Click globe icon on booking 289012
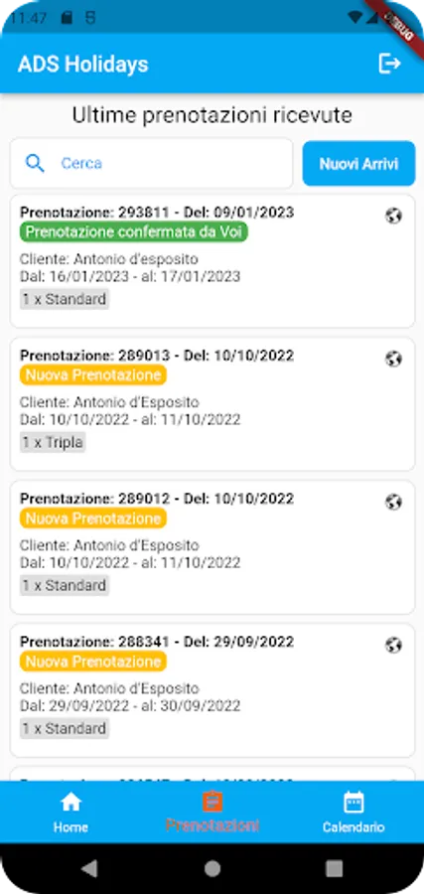The height and width of the screenshot is (894, 424). 393,502
